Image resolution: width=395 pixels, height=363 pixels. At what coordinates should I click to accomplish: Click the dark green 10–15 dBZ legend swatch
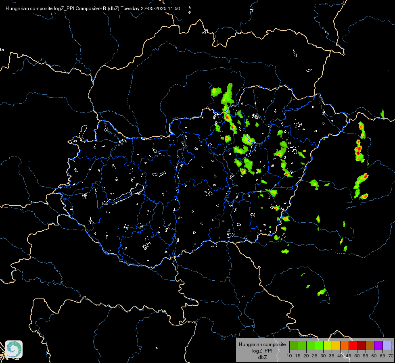coord(294,345)
